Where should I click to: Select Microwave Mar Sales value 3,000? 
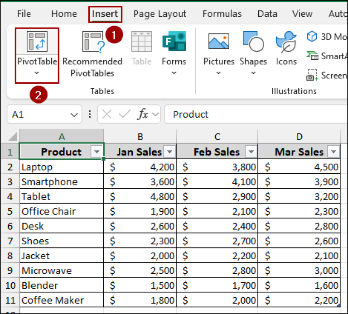click(x=299, y=271)
